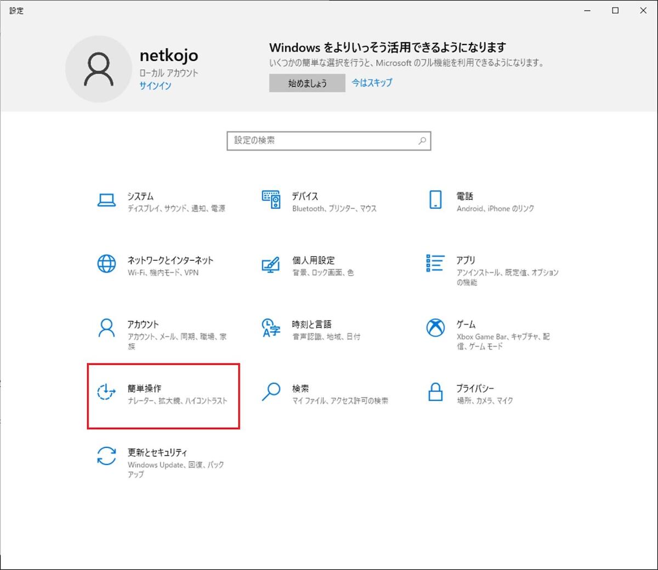This screenshot has height=570, width=658.
Task: Click the ネットワークとインターネット globe icon
Action: click(x=106, y=264)
